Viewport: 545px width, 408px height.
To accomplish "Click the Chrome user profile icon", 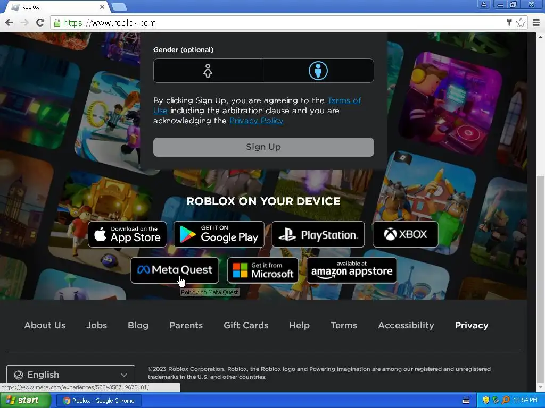I will [x=483, y=4].
